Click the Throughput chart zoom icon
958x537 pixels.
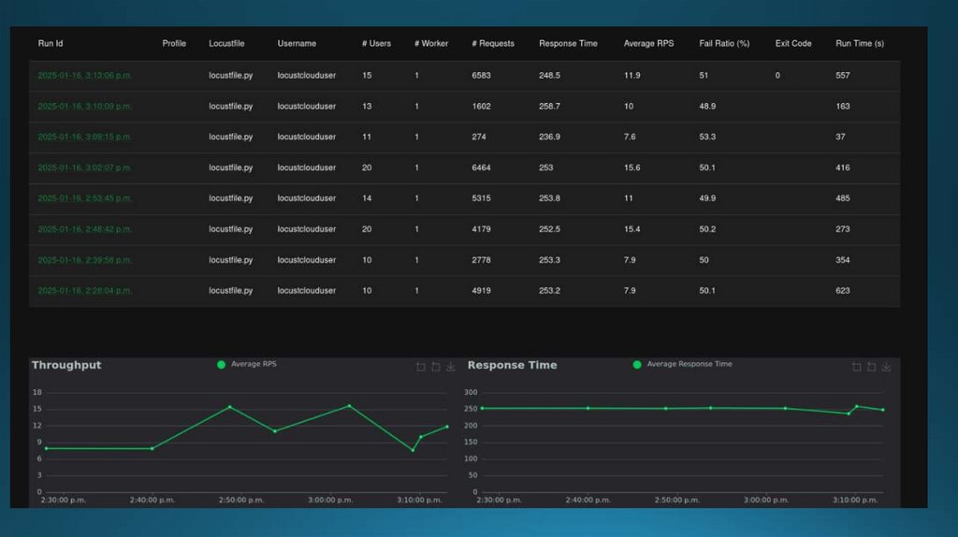point(421,367)
